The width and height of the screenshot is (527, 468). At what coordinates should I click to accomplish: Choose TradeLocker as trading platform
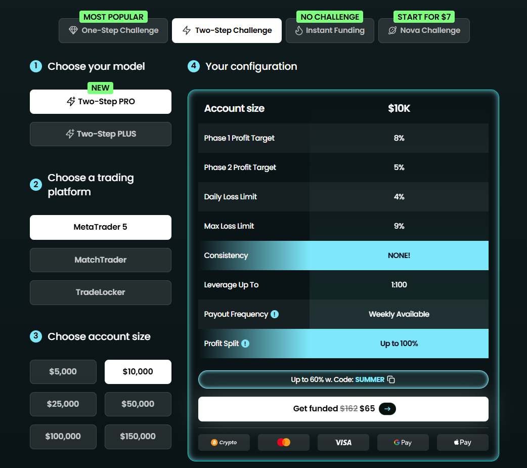(x=101, y=292)
